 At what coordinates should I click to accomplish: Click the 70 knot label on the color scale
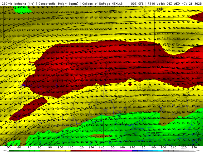coord(29,147)
